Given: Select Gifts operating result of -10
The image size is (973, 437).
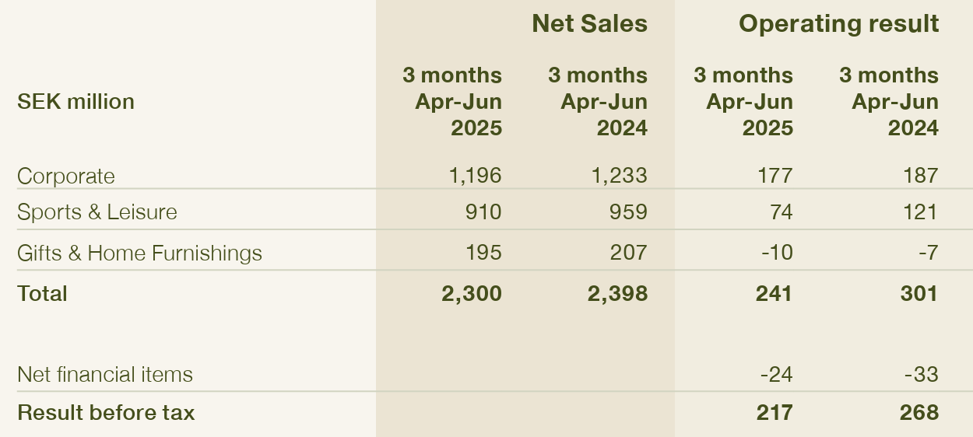Looking at the screenshot, I should point(777,253).
